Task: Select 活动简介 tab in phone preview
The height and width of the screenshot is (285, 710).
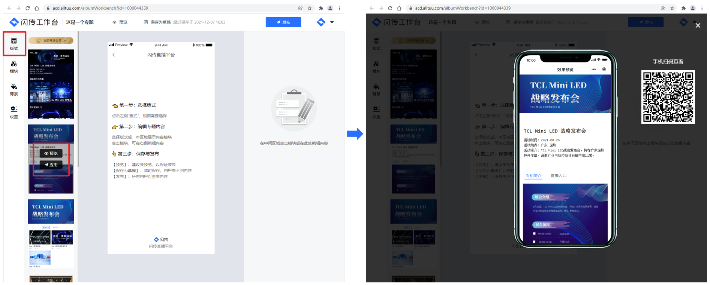Action: pos(533,175)
